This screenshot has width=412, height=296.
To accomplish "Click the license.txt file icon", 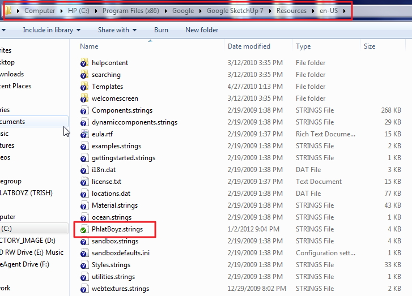I will coord(84,182).
